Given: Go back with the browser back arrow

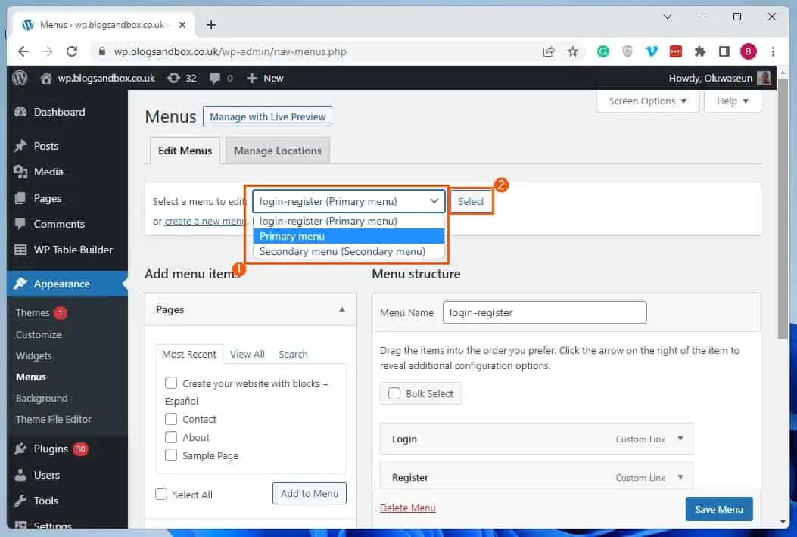Looking at the screenshot, I should pos(23,51).
